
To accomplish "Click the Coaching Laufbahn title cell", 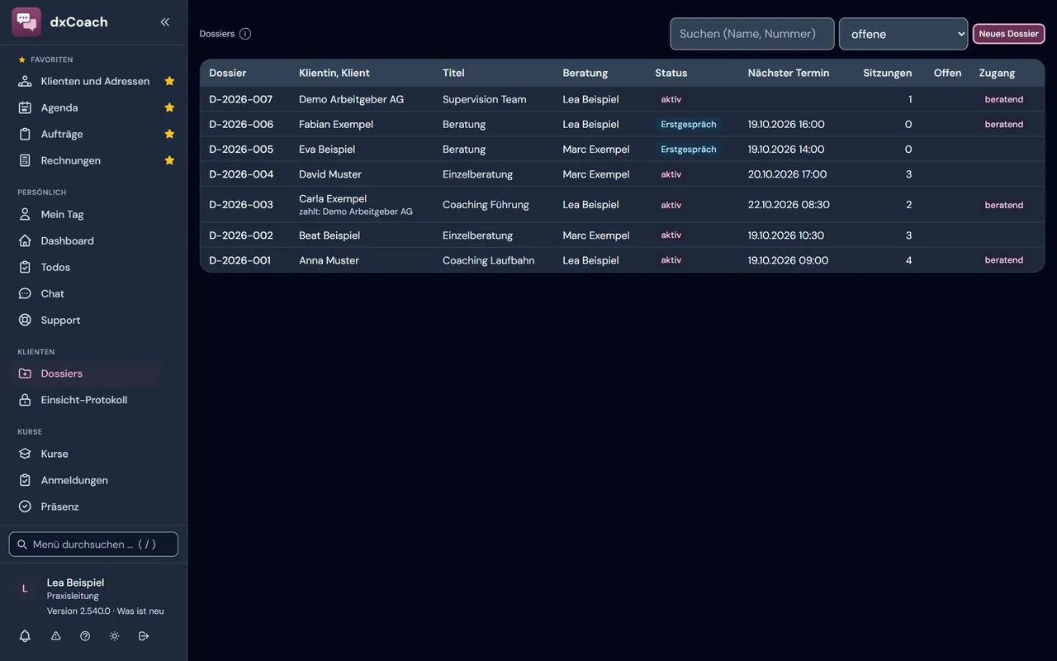I will [x=489, y=260].
